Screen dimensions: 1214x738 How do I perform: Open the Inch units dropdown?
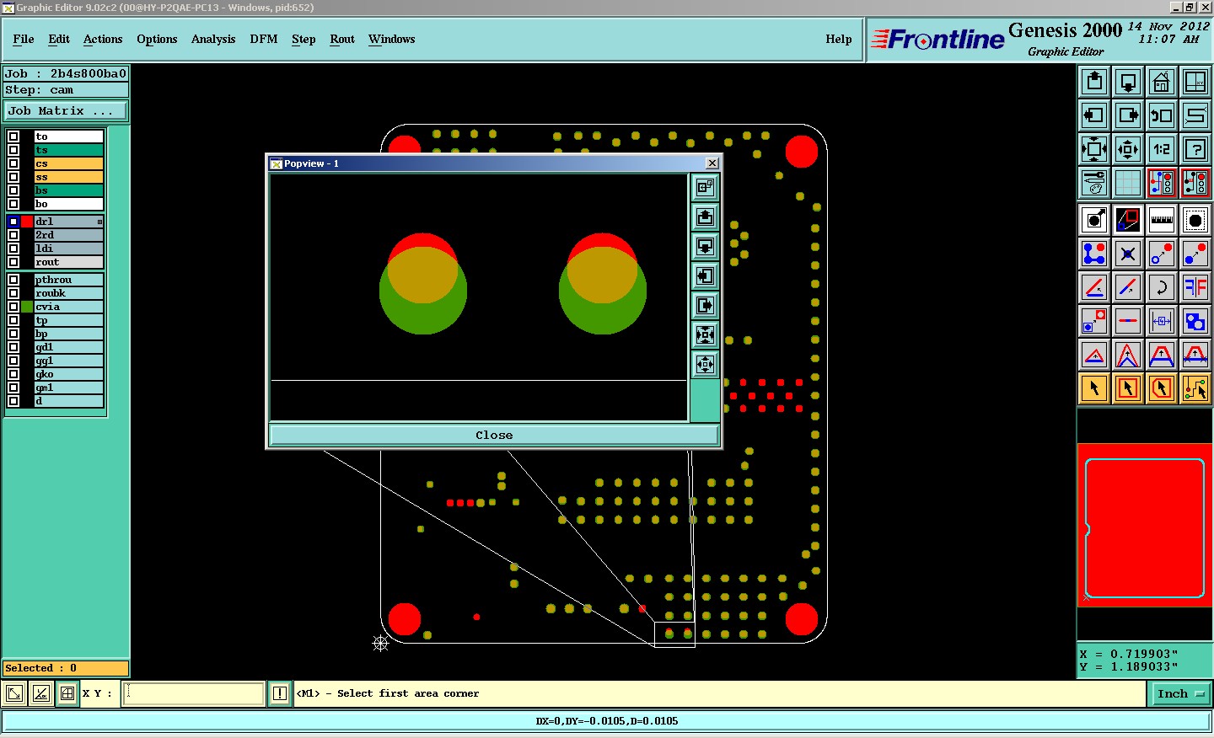(1180, 693)
